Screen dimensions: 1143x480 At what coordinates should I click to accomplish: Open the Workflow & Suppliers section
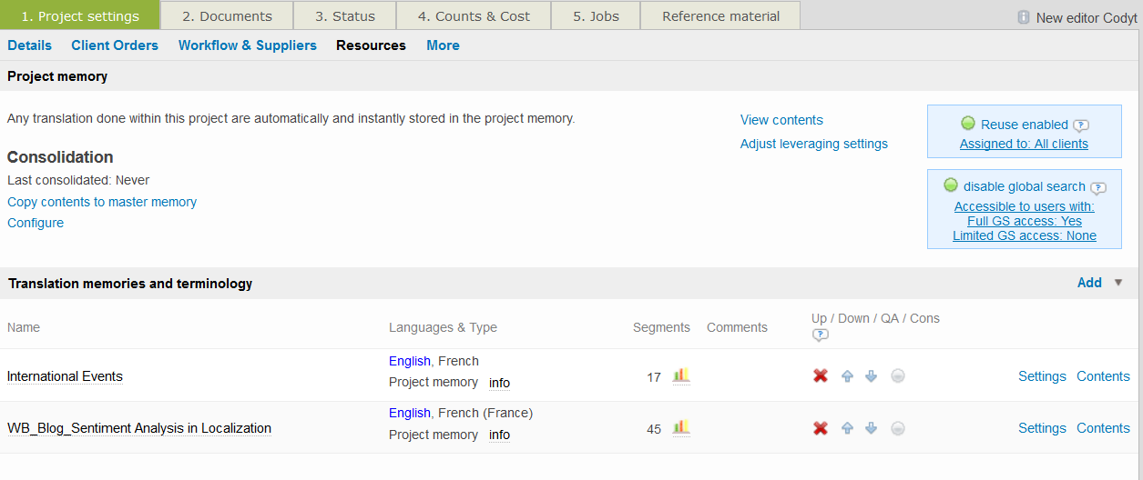click(x=248, y=45)
